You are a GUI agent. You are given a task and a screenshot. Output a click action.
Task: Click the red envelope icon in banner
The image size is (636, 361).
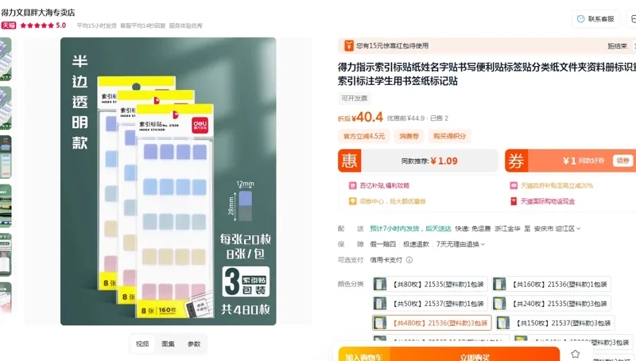[x=349, y=46]
